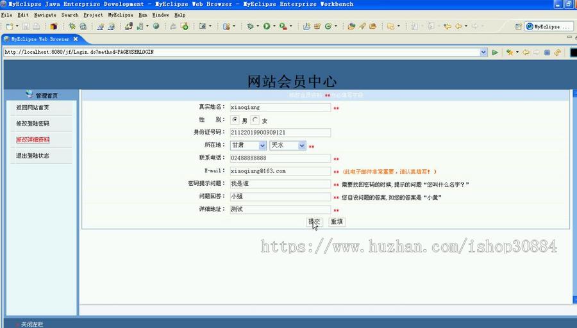Image resolution: width=577 pixels, height=328 pixels.
Task: Click the 身份证号码 ID number field
Action: [x=280, y=133]
